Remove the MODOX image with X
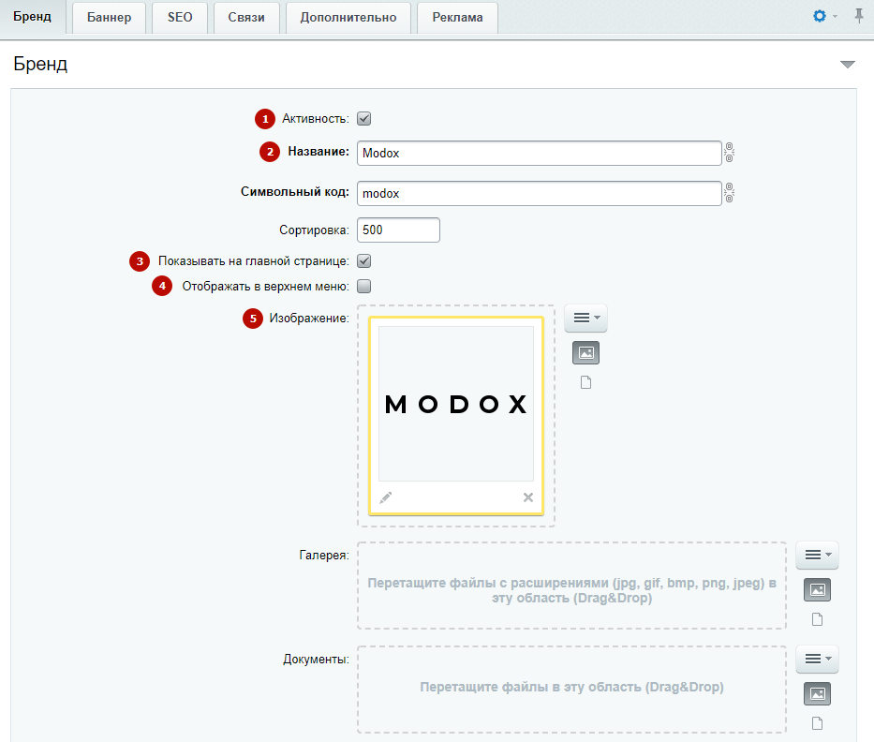The width and height of the screenshot is (874, 742). (527, 497)
